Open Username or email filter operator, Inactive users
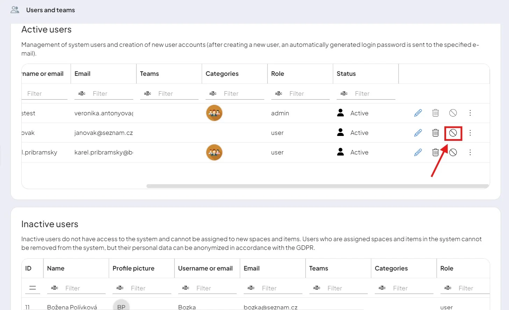Image resolution: width=509 pixels, height=310 pixels. (186, 288)
